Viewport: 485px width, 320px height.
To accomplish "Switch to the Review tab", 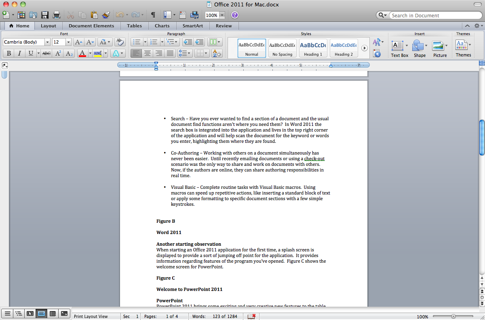I will coord(224,26).
